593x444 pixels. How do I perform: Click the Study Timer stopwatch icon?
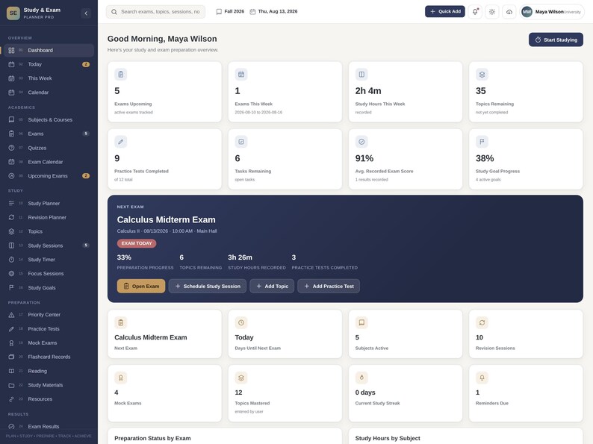click(x=11, y=260)
